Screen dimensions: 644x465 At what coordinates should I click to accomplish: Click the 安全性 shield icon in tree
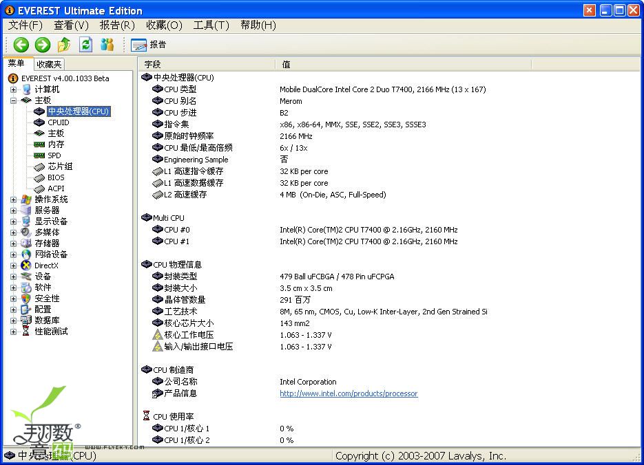26,299
